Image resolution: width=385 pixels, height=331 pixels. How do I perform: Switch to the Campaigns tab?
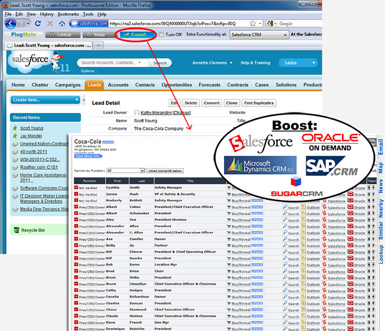point(68,85)
